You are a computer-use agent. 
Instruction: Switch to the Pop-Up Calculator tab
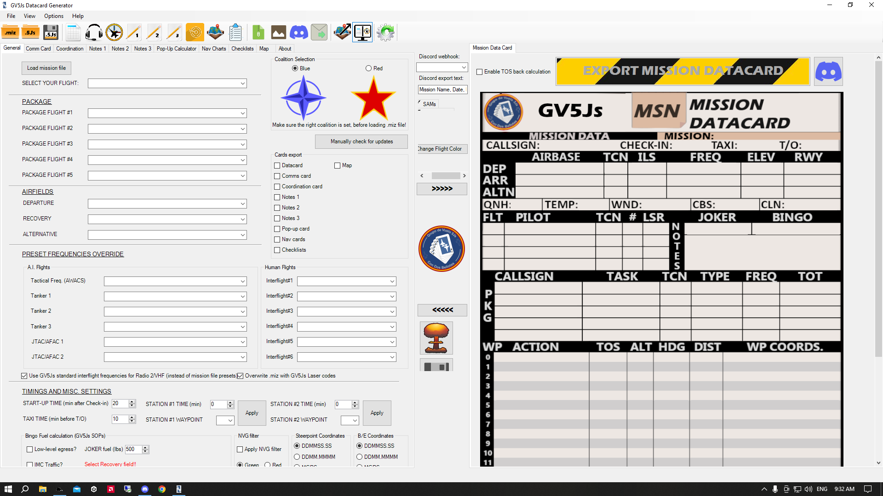click(x=176, y=49)
